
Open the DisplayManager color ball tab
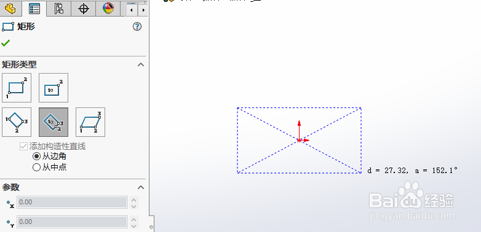pos(108,8)
